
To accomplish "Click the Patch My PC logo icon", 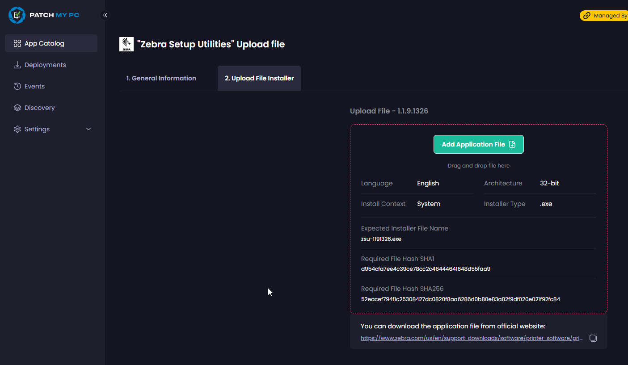I will coord(17,15).
